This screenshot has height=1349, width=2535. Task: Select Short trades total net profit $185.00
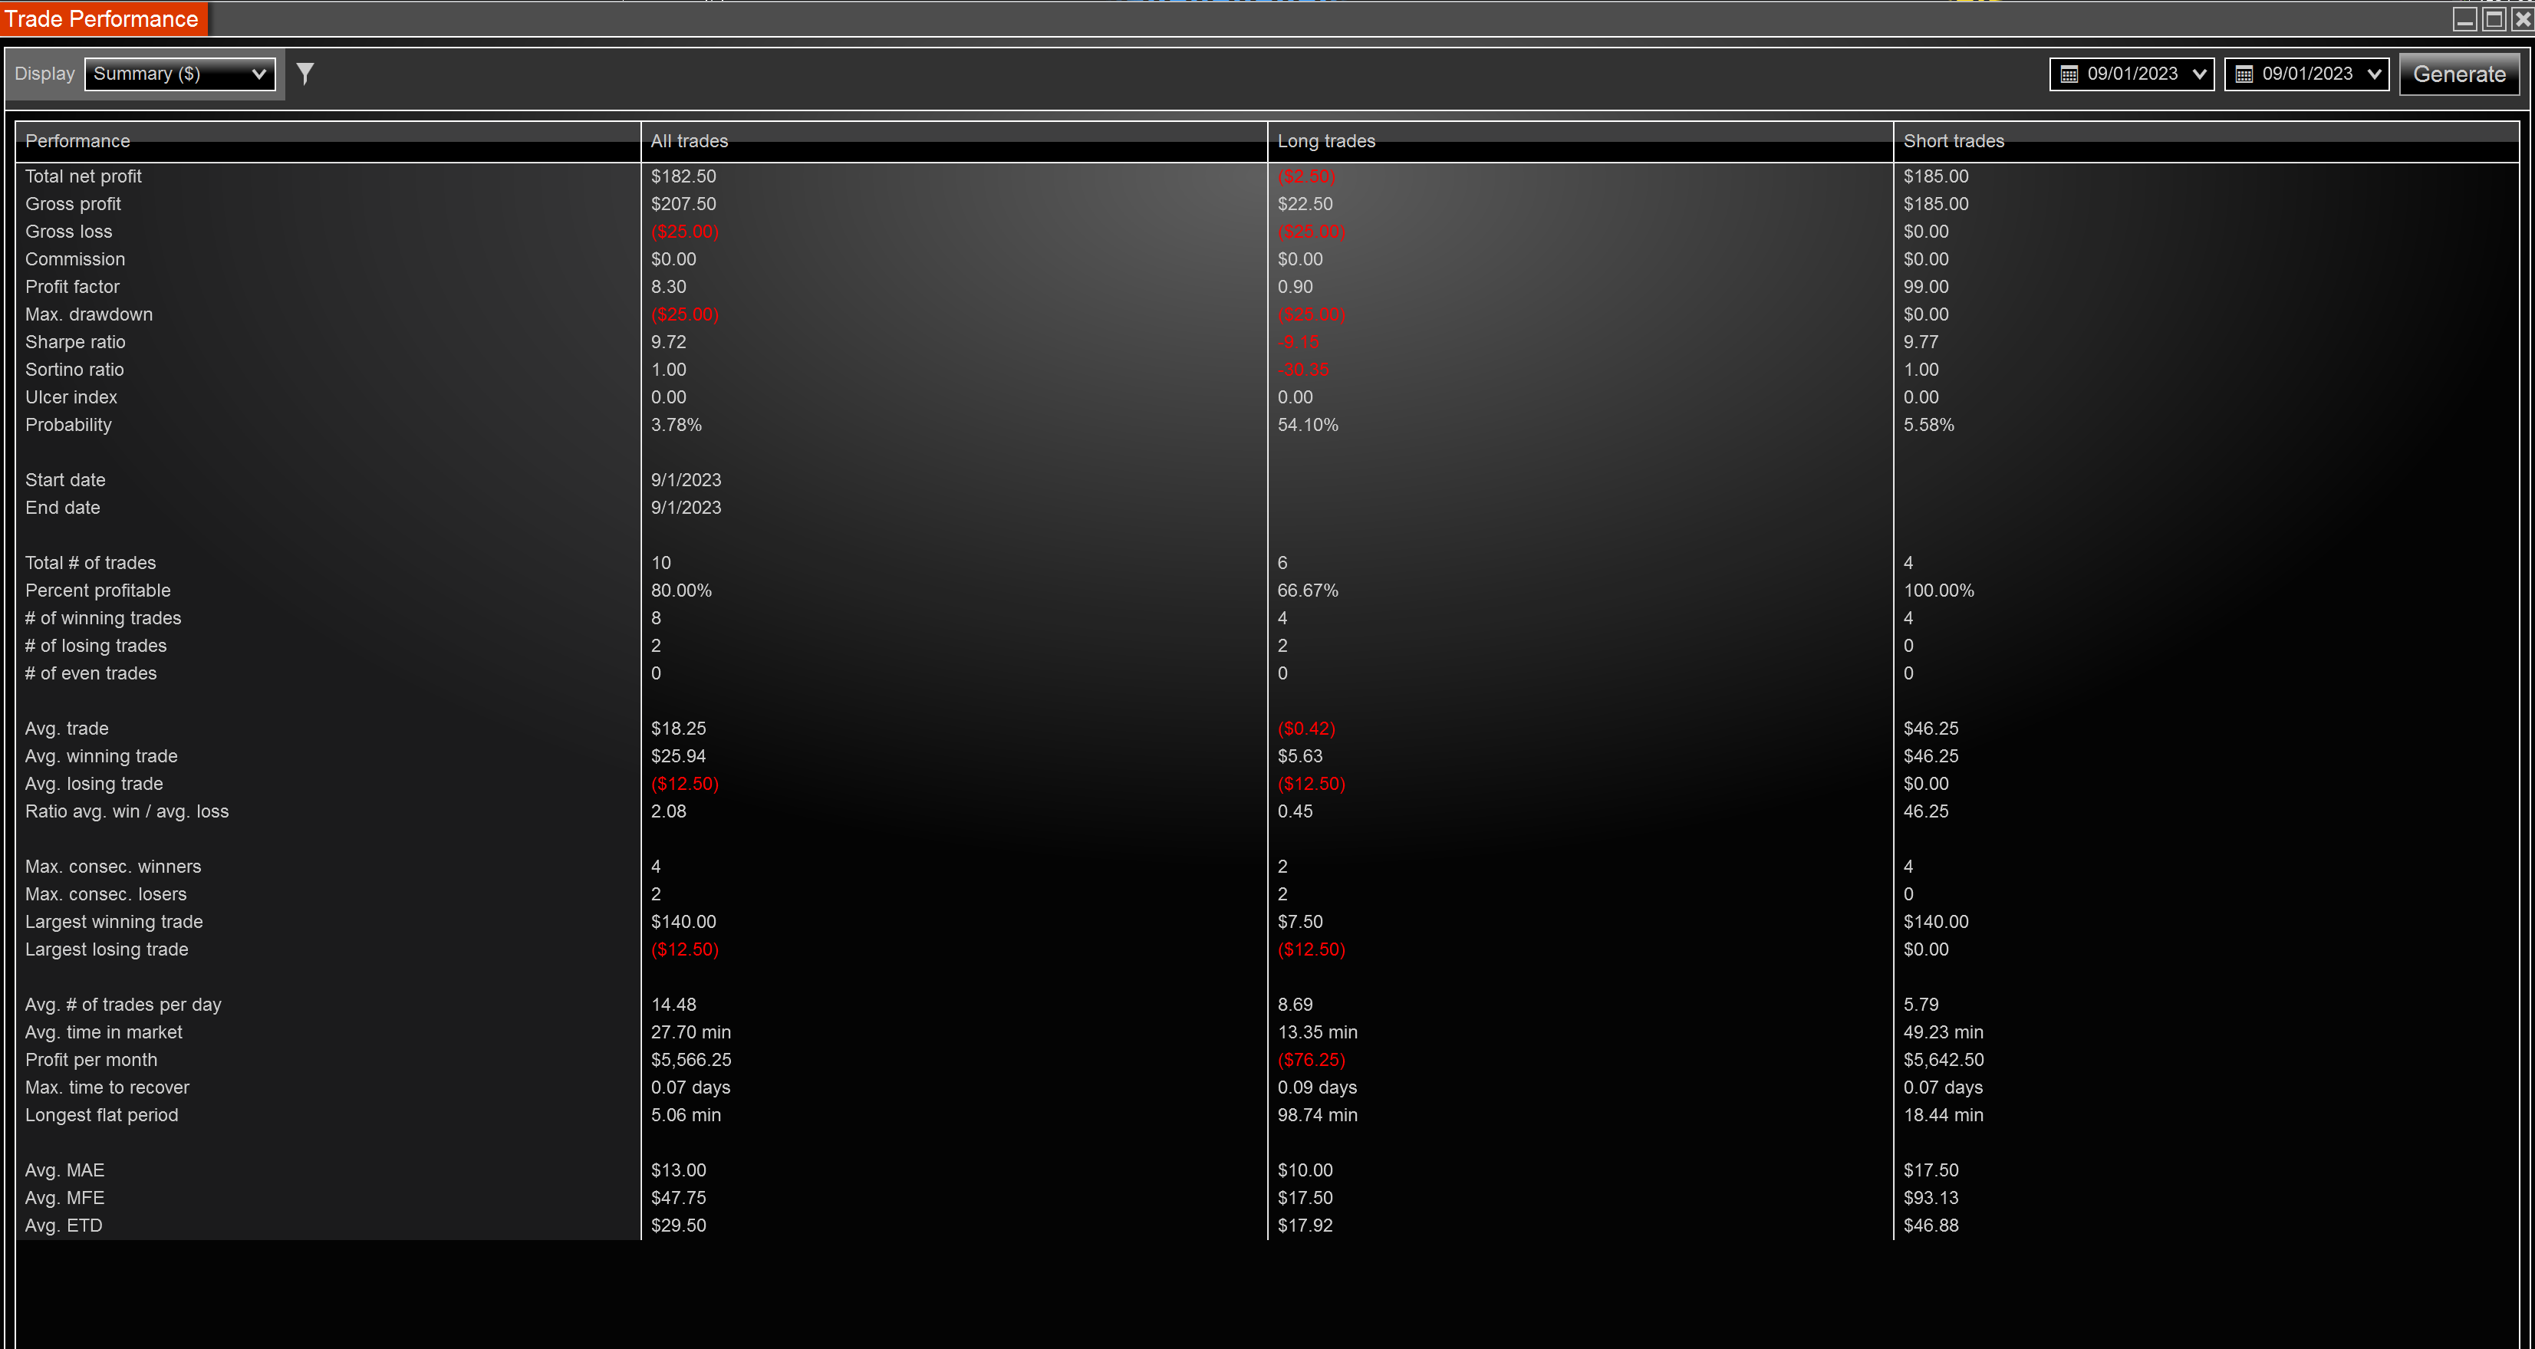point(1936,176)
